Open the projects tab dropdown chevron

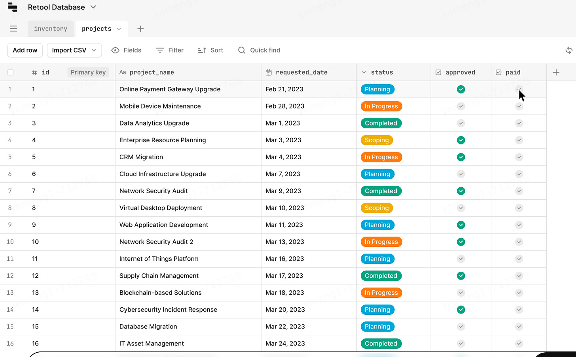tap(119, 29)
